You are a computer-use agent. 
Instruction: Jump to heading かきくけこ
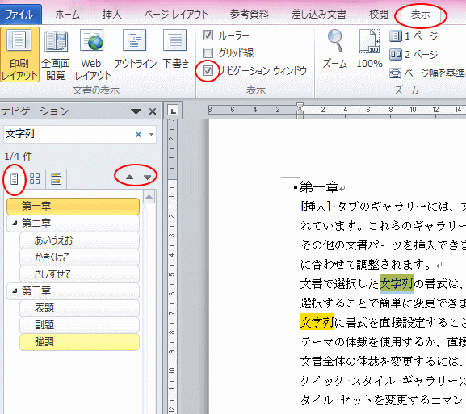tap(79, 257)
